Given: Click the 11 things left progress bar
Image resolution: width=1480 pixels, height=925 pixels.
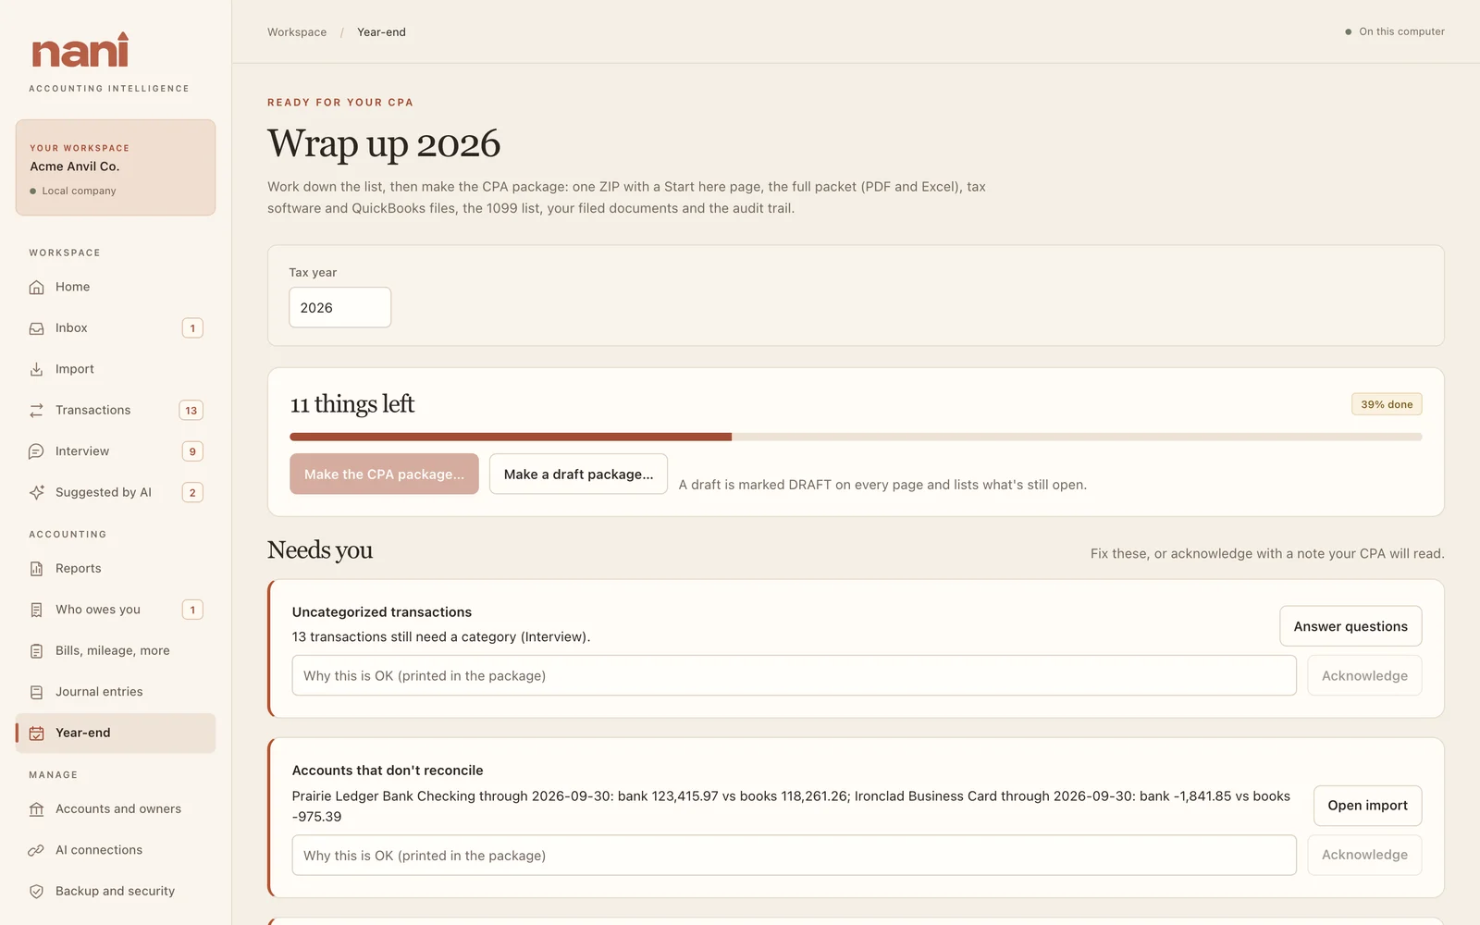Looking at the screenshot, I should (856, 437).
